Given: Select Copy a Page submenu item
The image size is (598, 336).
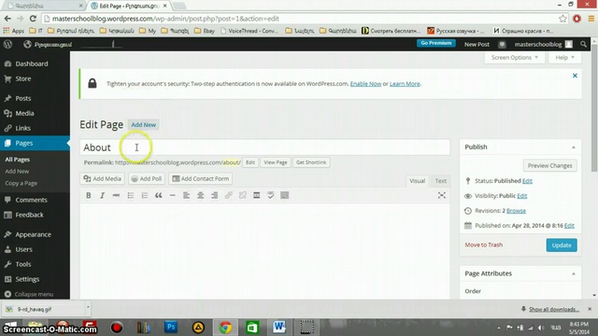Looking at the screenshot, I should (x=21, y=183).
